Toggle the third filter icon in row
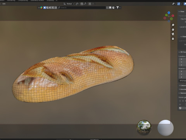 [50, 8]
